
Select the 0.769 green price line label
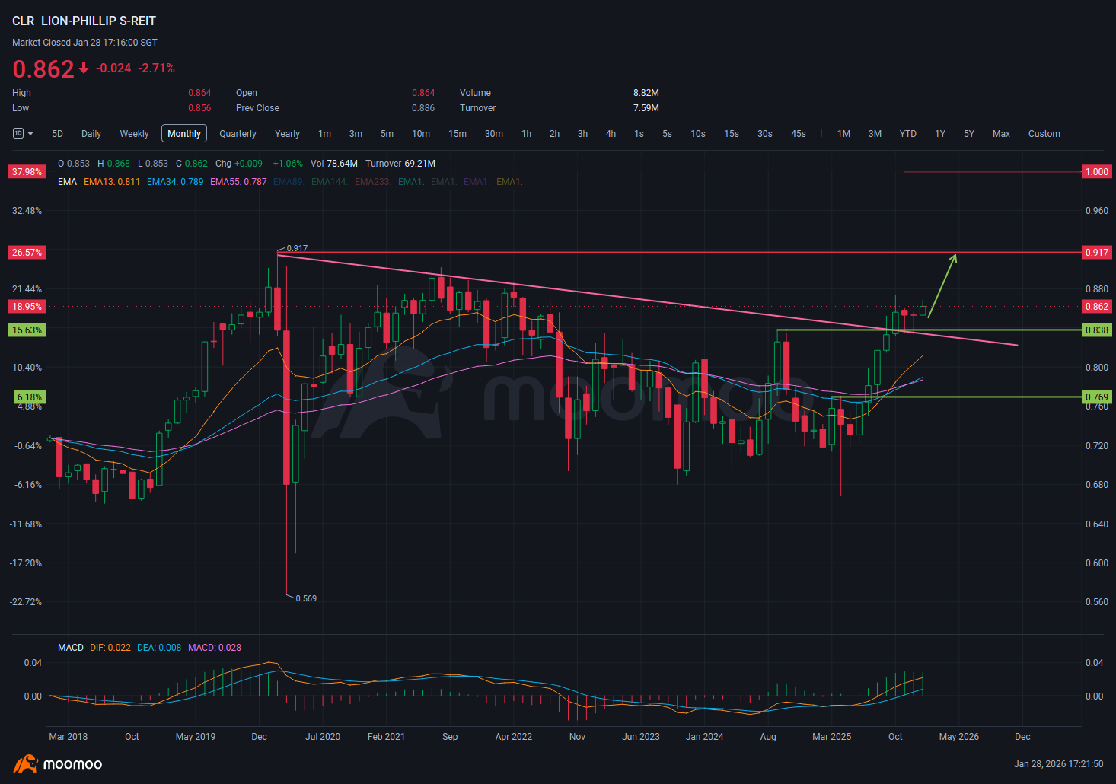coord(1097,397)
